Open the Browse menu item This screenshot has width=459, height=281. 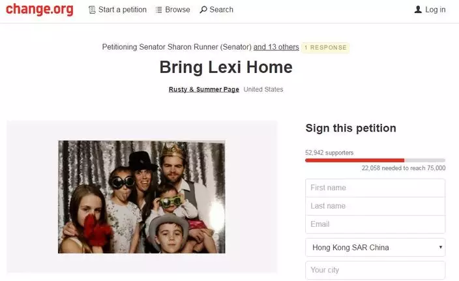coord(177,10)
